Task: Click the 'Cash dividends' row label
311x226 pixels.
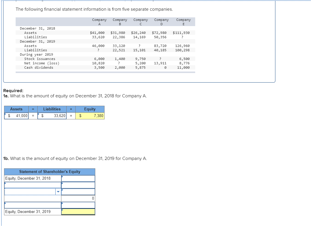Action: click(39, 68)
